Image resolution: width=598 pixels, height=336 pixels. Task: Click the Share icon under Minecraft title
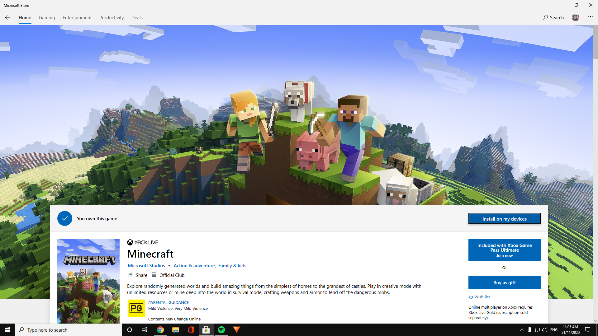[130, 275]
